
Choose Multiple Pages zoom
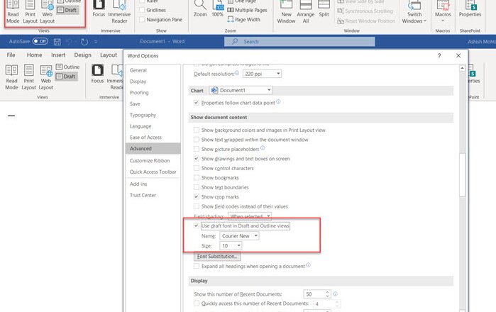pos(247,10)
